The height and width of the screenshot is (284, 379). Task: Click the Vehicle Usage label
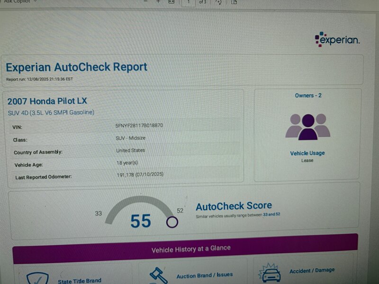click(307, 153)
